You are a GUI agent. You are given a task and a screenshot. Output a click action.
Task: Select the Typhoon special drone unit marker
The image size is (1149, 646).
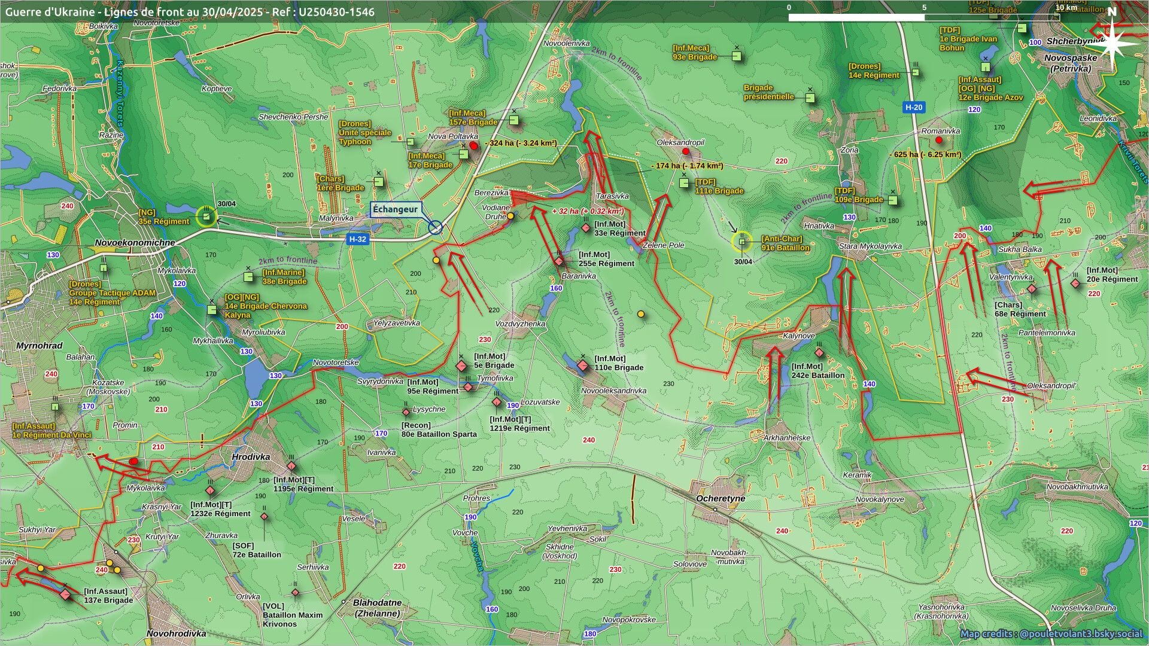click(411, 142)
